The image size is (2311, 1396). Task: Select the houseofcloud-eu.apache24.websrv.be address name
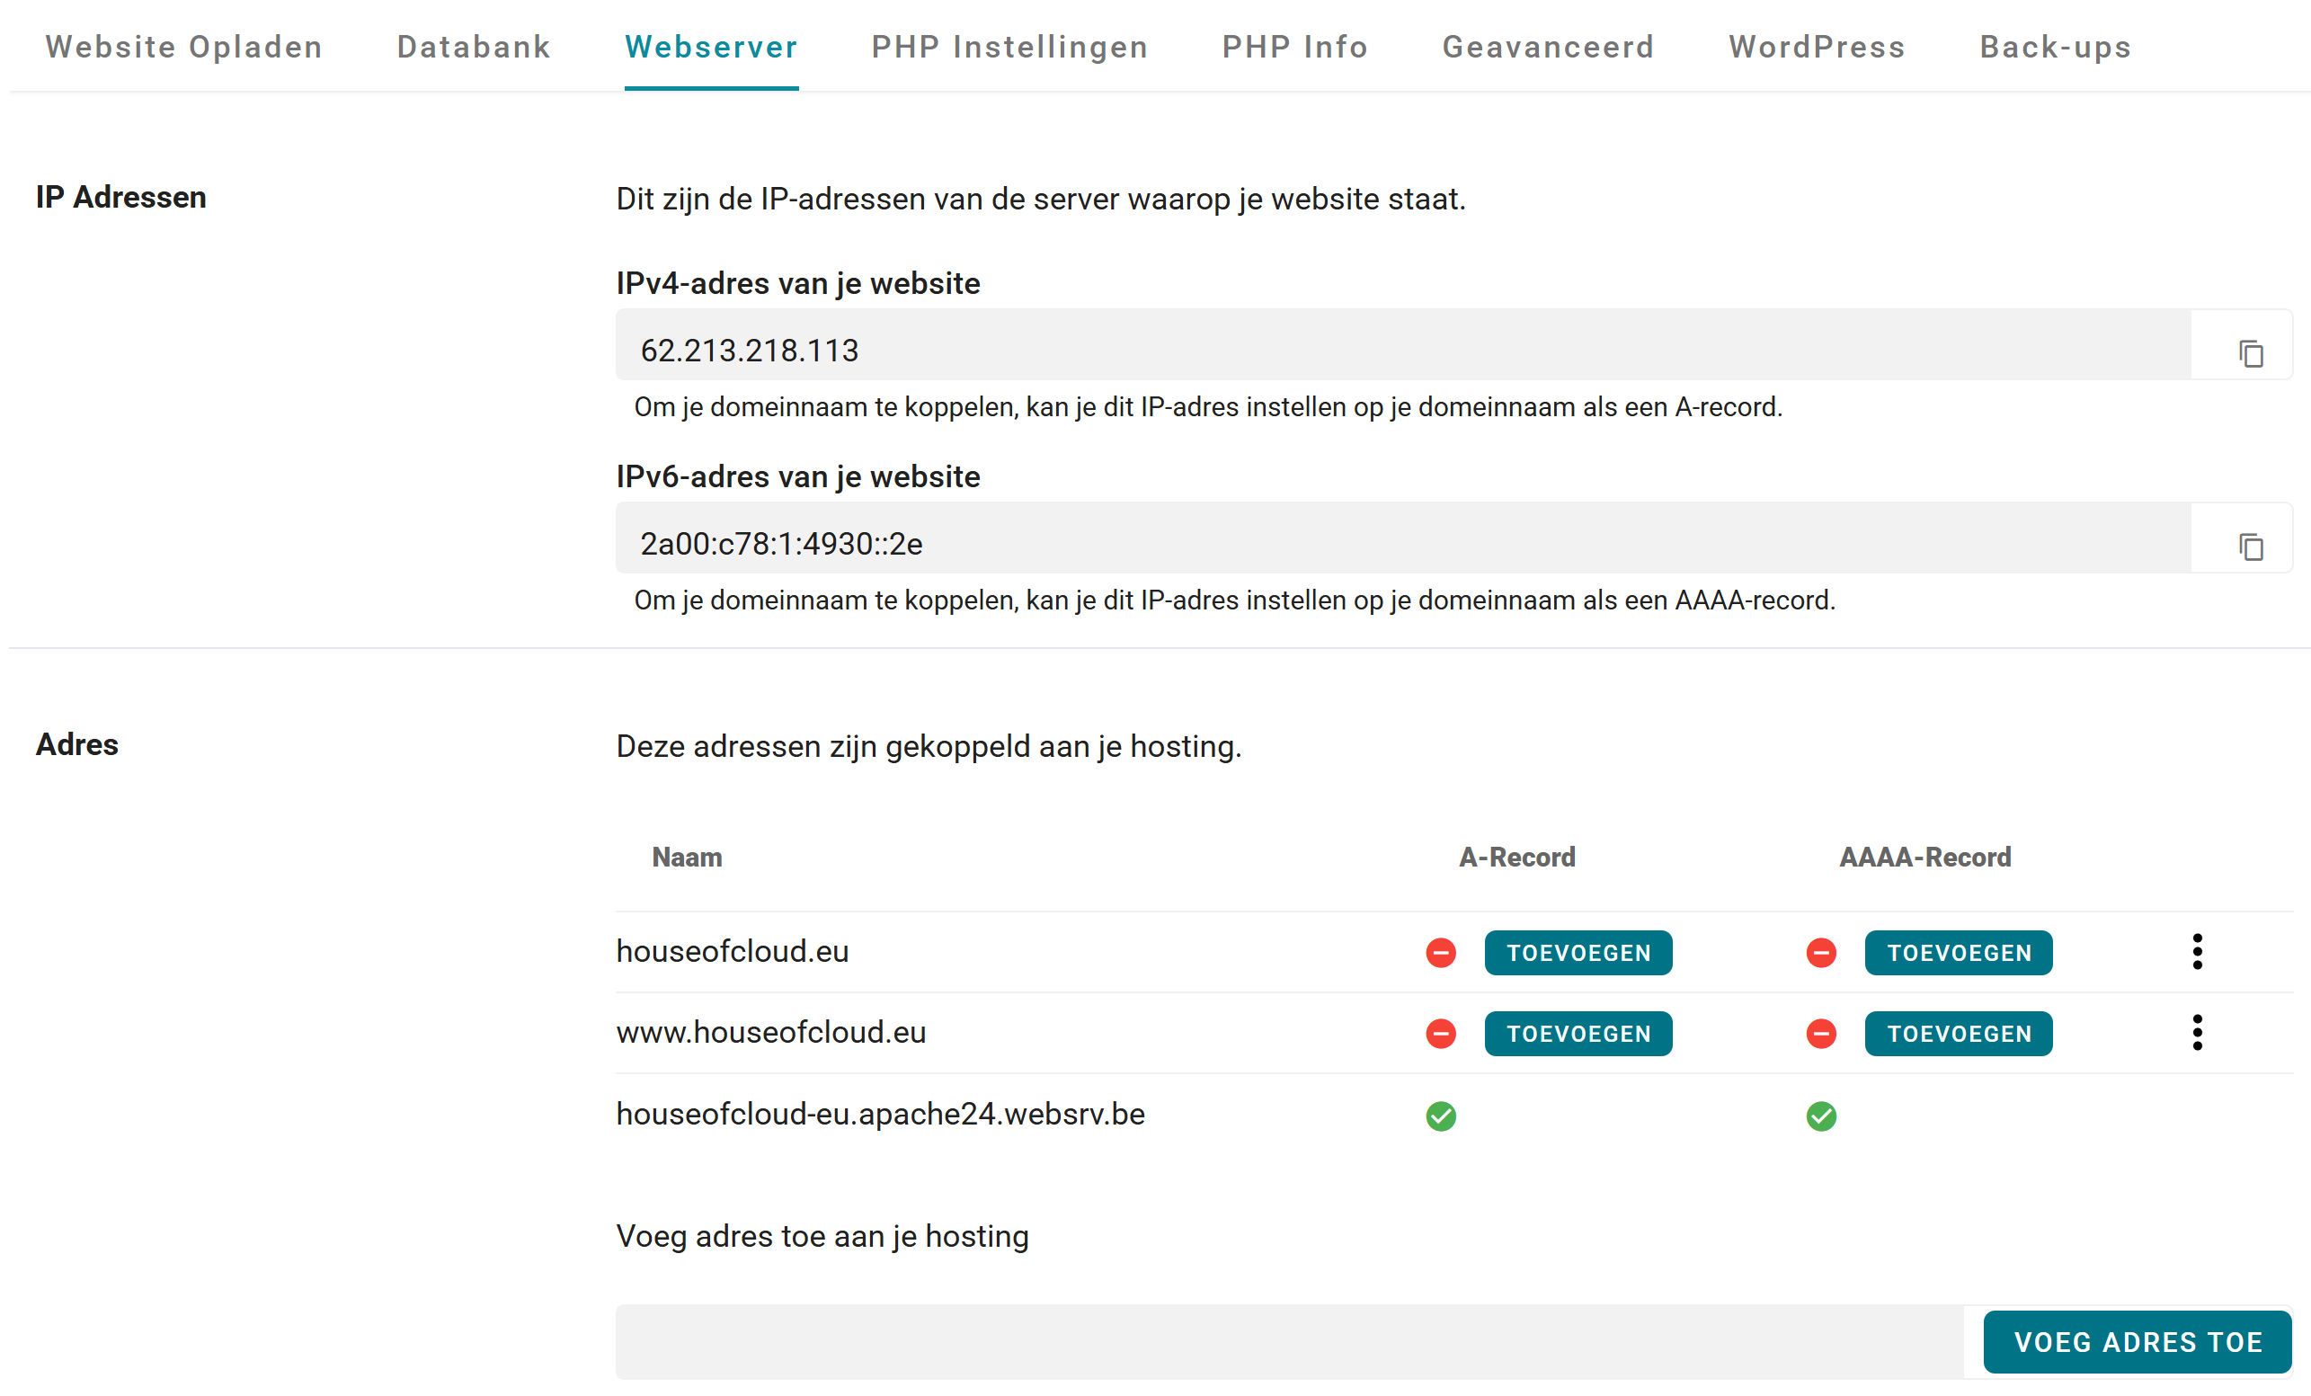point(880,1114)
